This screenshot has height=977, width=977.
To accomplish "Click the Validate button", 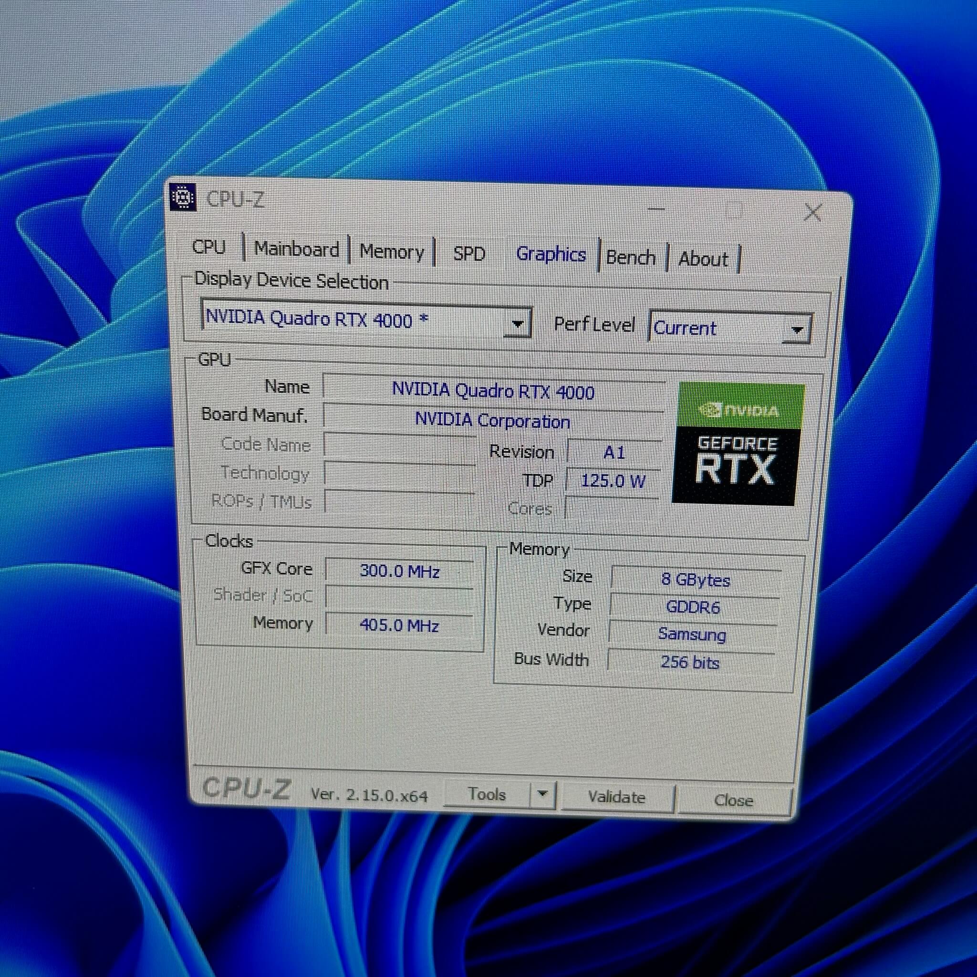I will coord(616,797).
